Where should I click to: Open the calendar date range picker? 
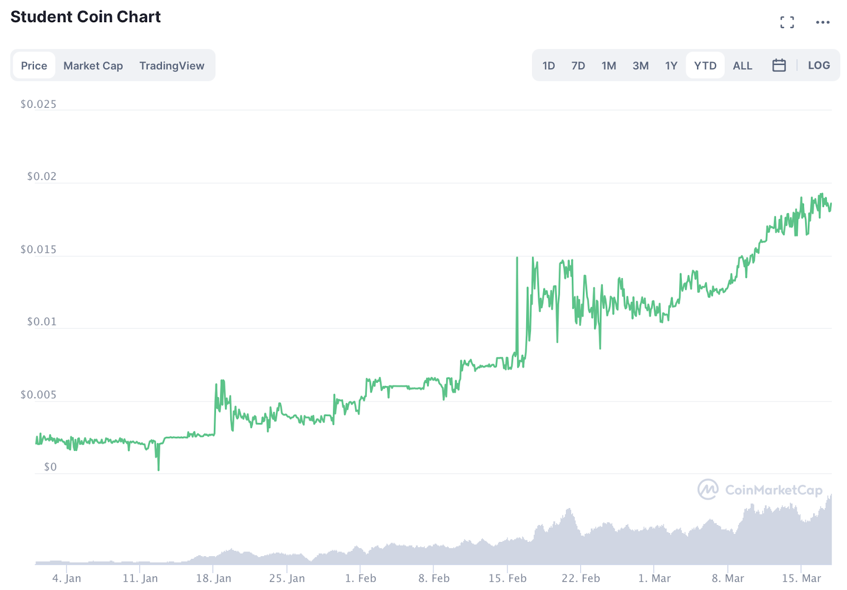click(778, 65)
